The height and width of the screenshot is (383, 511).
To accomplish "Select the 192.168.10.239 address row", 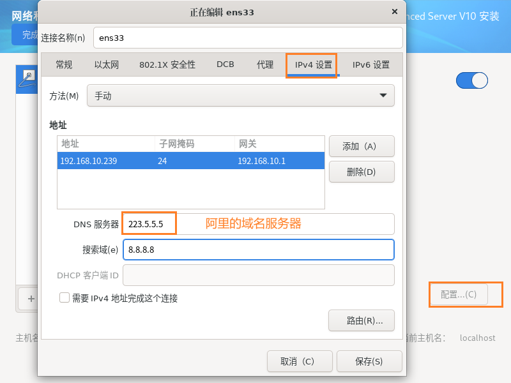I will tap(190, 161).
